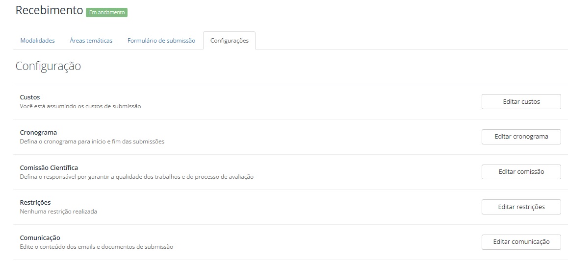Click the Recebimento page title
The width and height of the screenshot is (568, 261).
click(49, 10)
